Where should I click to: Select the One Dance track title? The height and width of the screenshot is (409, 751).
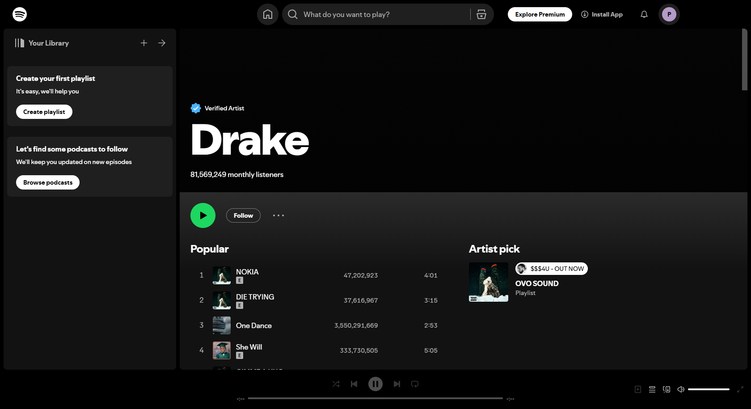click(x=254, y=325)
